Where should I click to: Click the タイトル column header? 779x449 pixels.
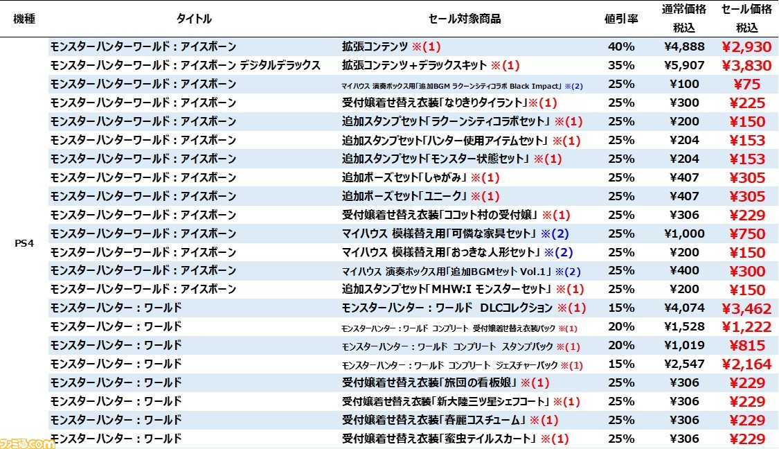pos(194,19)
